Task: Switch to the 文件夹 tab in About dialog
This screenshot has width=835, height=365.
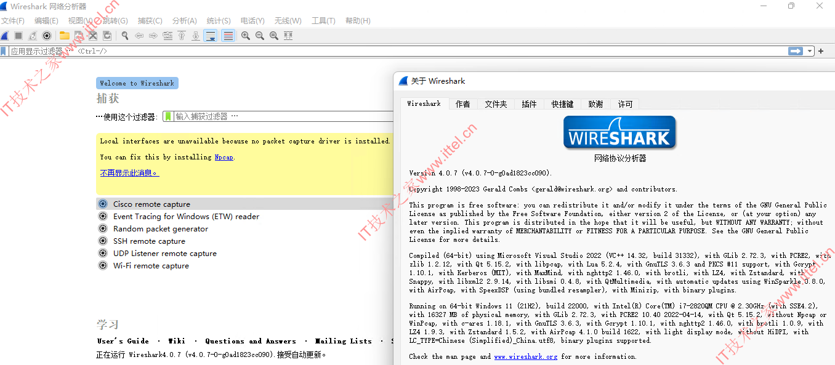Action: [x=496, y=104]
